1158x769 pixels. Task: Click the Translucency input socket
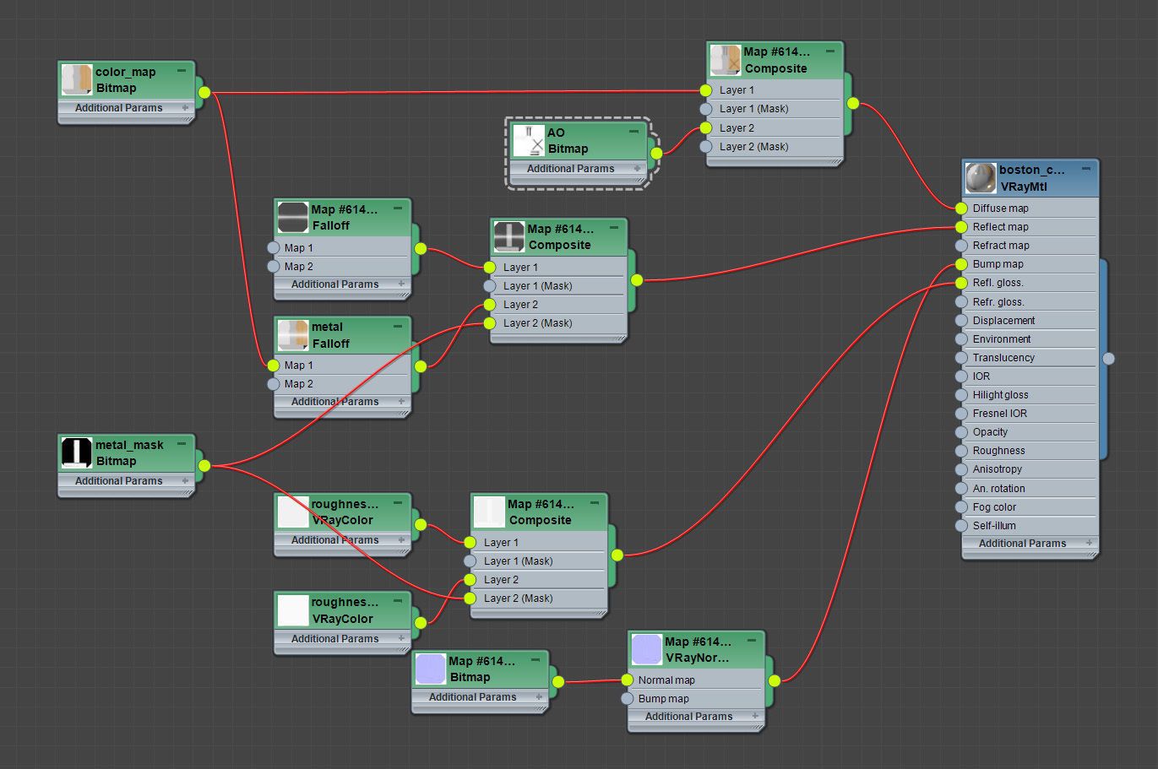pos(961,358)
